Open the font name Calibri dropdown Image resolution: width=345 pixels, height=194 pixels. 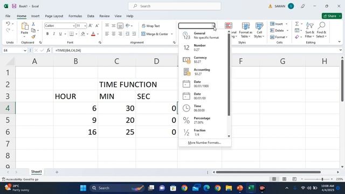73,26
